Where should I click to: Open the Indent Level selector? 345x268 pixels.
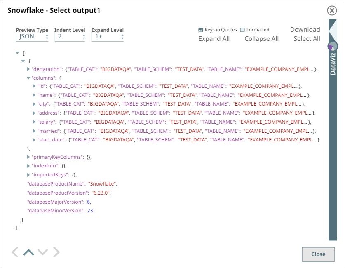[70, 37]
